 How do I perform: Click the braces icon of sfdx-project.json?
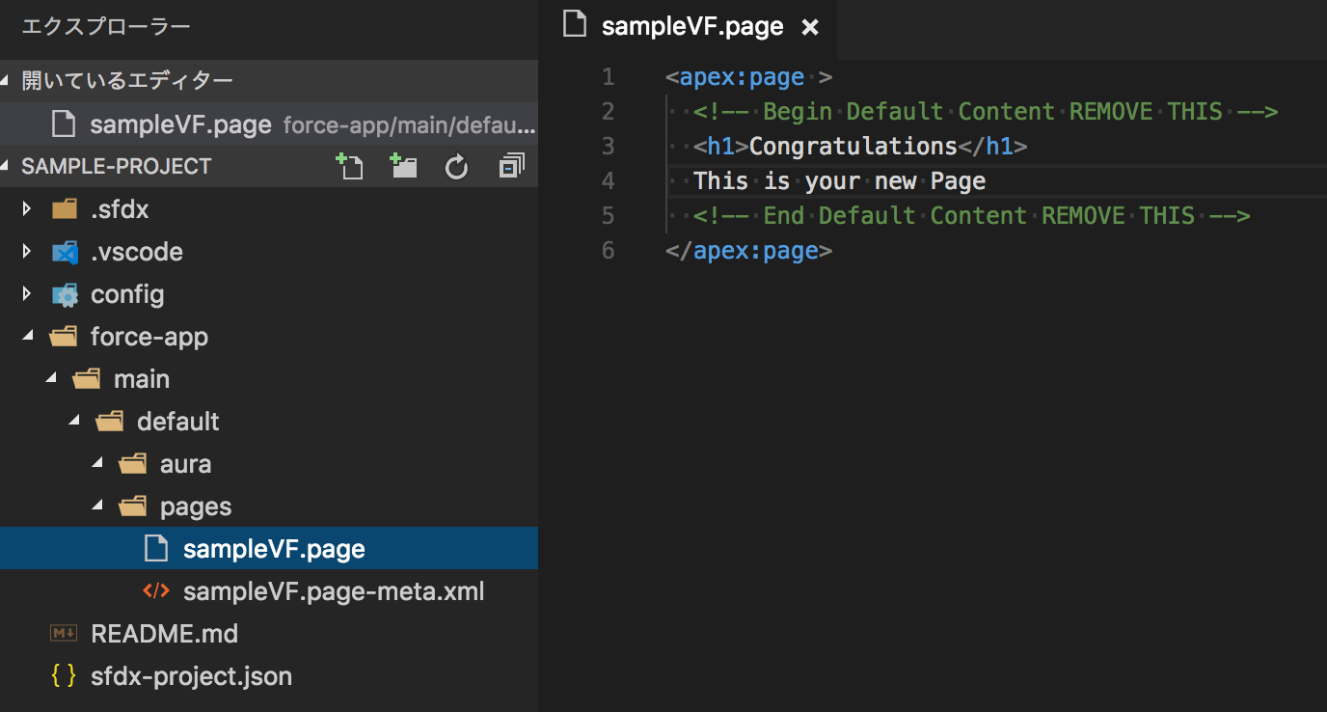tap(64, 676)
